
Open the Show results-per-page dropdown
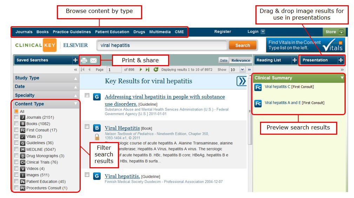[242, 70]
